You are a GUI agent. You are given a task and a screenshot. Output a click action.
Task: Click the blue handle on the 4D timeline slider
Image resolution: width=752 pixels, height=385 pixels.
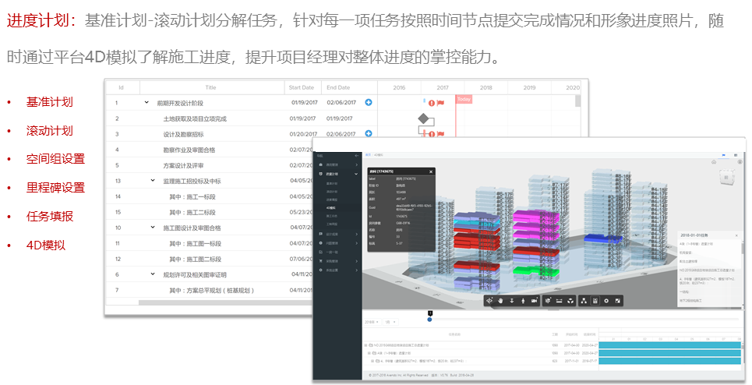pyautogui.click(x=429, y=320)
